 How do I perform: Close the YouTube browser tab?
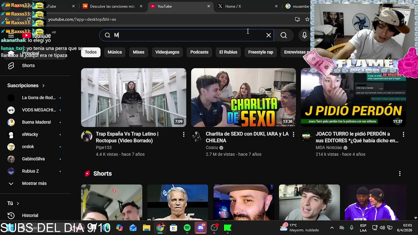209,6
